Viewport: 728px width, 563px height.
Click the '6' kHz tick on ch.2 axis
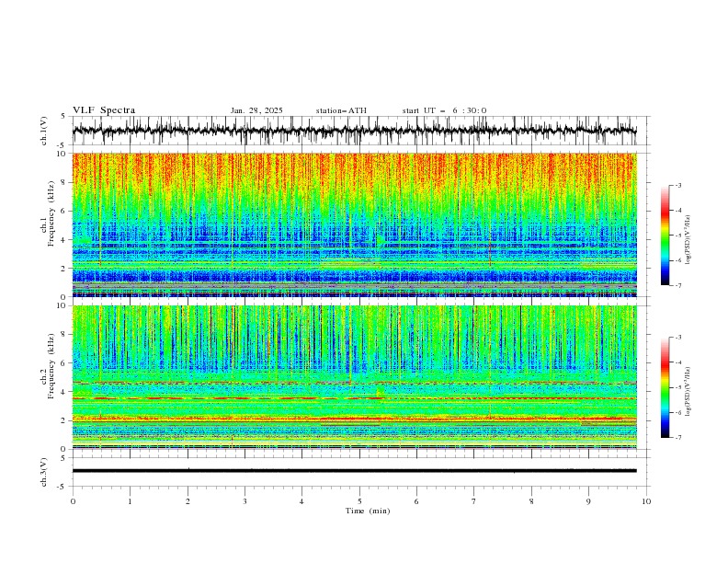coord(64,362)
